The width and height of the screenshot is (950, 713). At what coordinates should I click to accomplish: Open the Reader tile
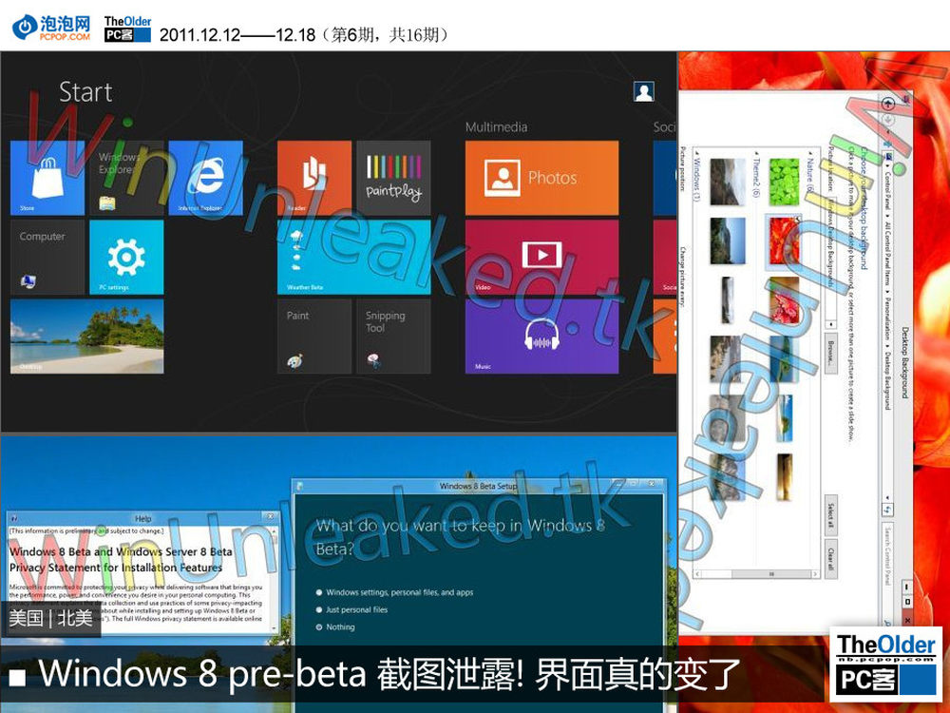pyautogui.click(x=314, y=178)
